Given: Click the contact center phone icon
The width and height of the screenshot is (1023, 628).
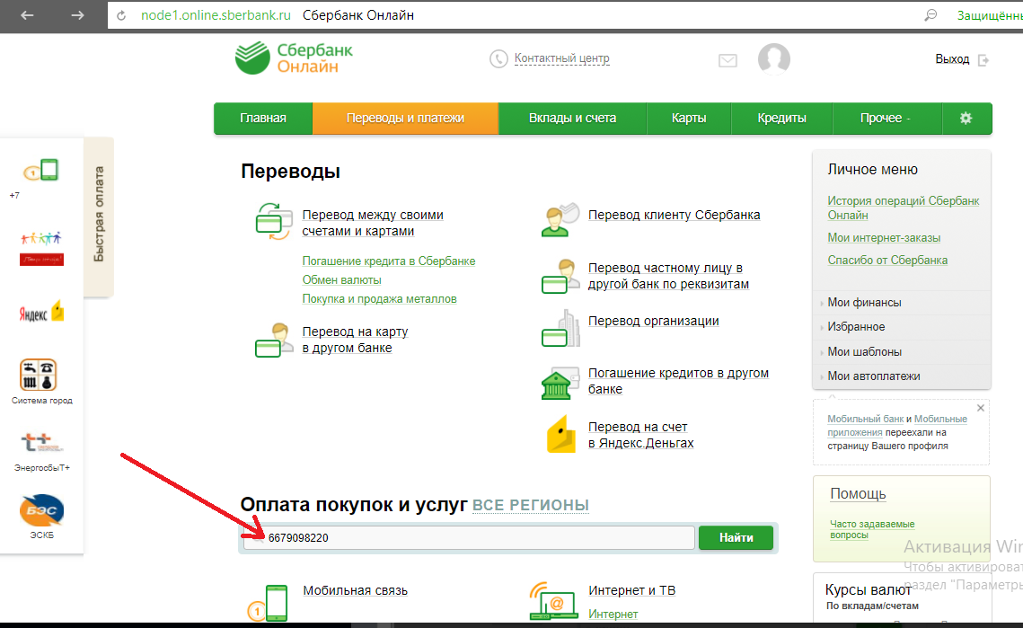Looking at the screenshot, I should pyautogui.click(x=498, y=58).
